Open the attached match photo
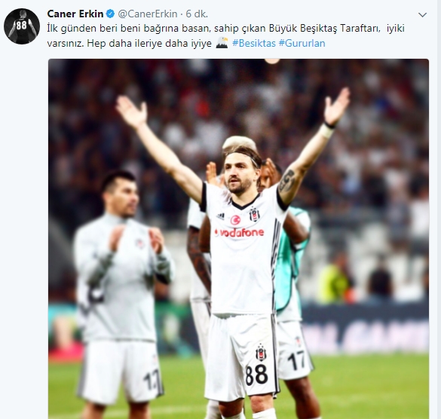Viewport: 441px width, 419px height. point(238,239)
